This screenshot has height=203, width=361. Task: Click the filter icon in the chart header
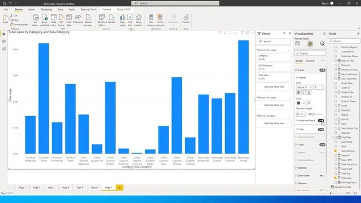(242, 33)
